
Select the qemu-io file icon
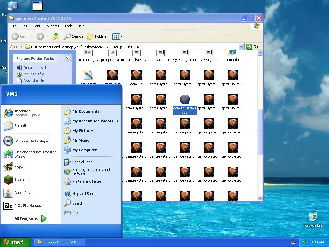click(x=136, y=78)
